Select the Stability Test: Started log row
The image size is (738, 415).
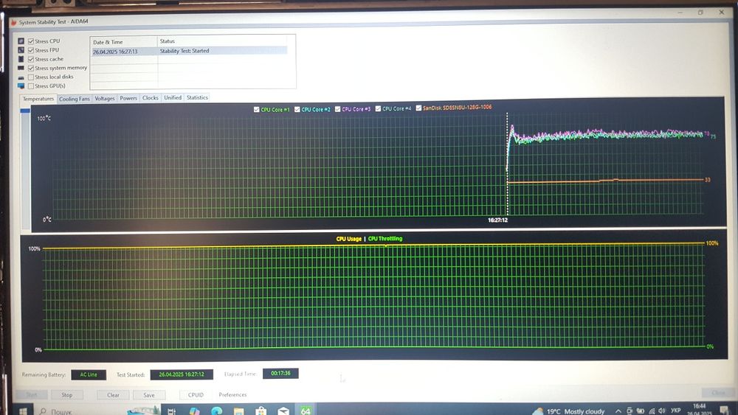coord(189,51)
